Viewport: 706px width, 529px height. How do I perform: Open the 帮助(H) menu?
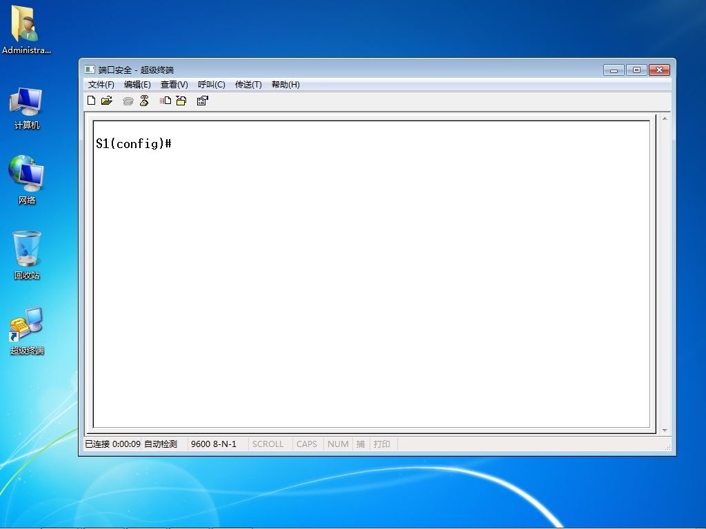(x=285, y=85)
